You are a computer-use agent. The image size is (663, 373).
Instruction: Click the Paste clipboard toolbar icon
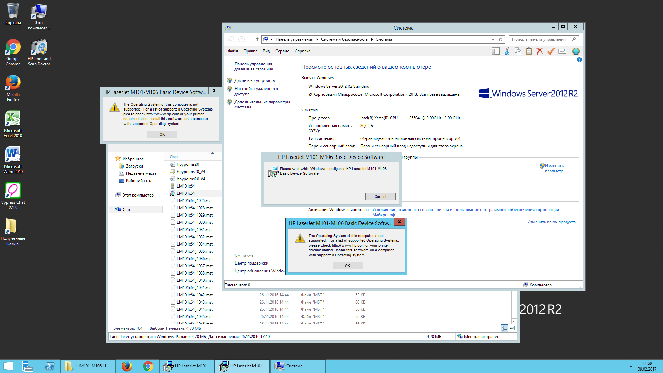pyautogui.click(x=529, y=51)
